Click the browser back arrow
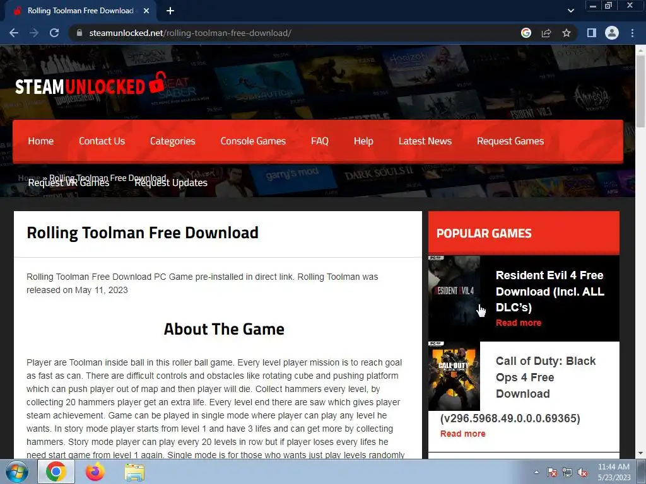 [x=14, y=33]
